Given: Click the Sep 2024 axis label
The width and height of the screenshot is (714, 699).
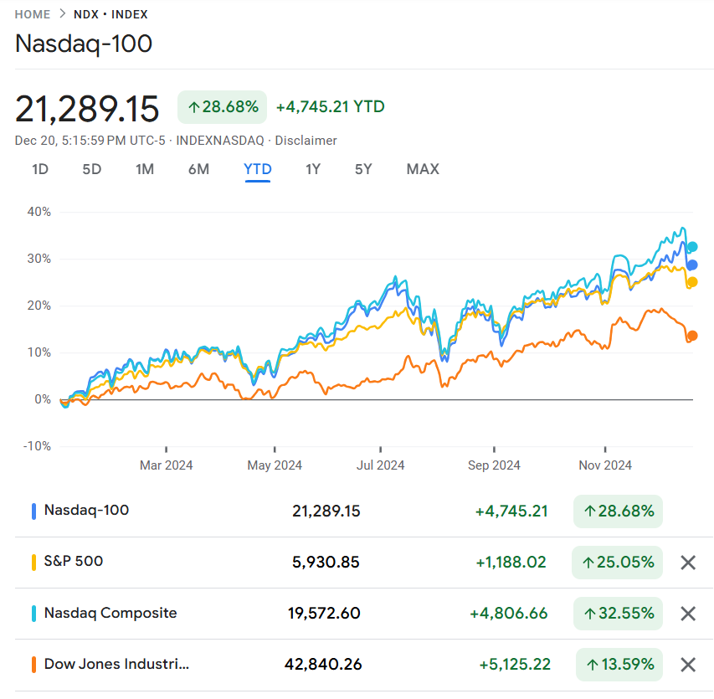Looking at the screenshot, I should 494,465.
